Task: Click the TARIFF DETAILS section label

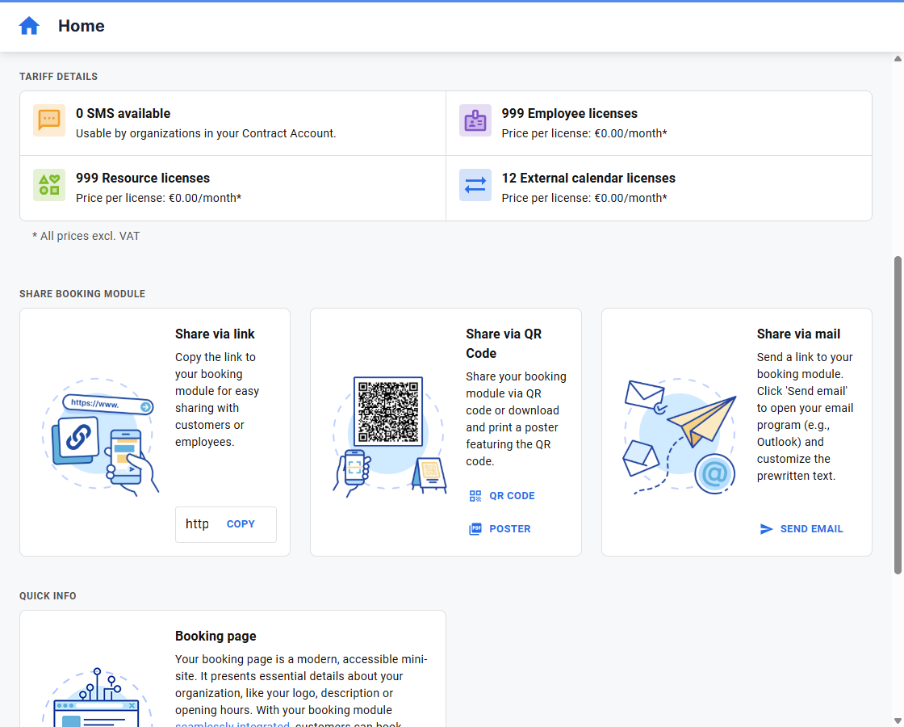Action: pyautogui.click(x=58, y=77)
